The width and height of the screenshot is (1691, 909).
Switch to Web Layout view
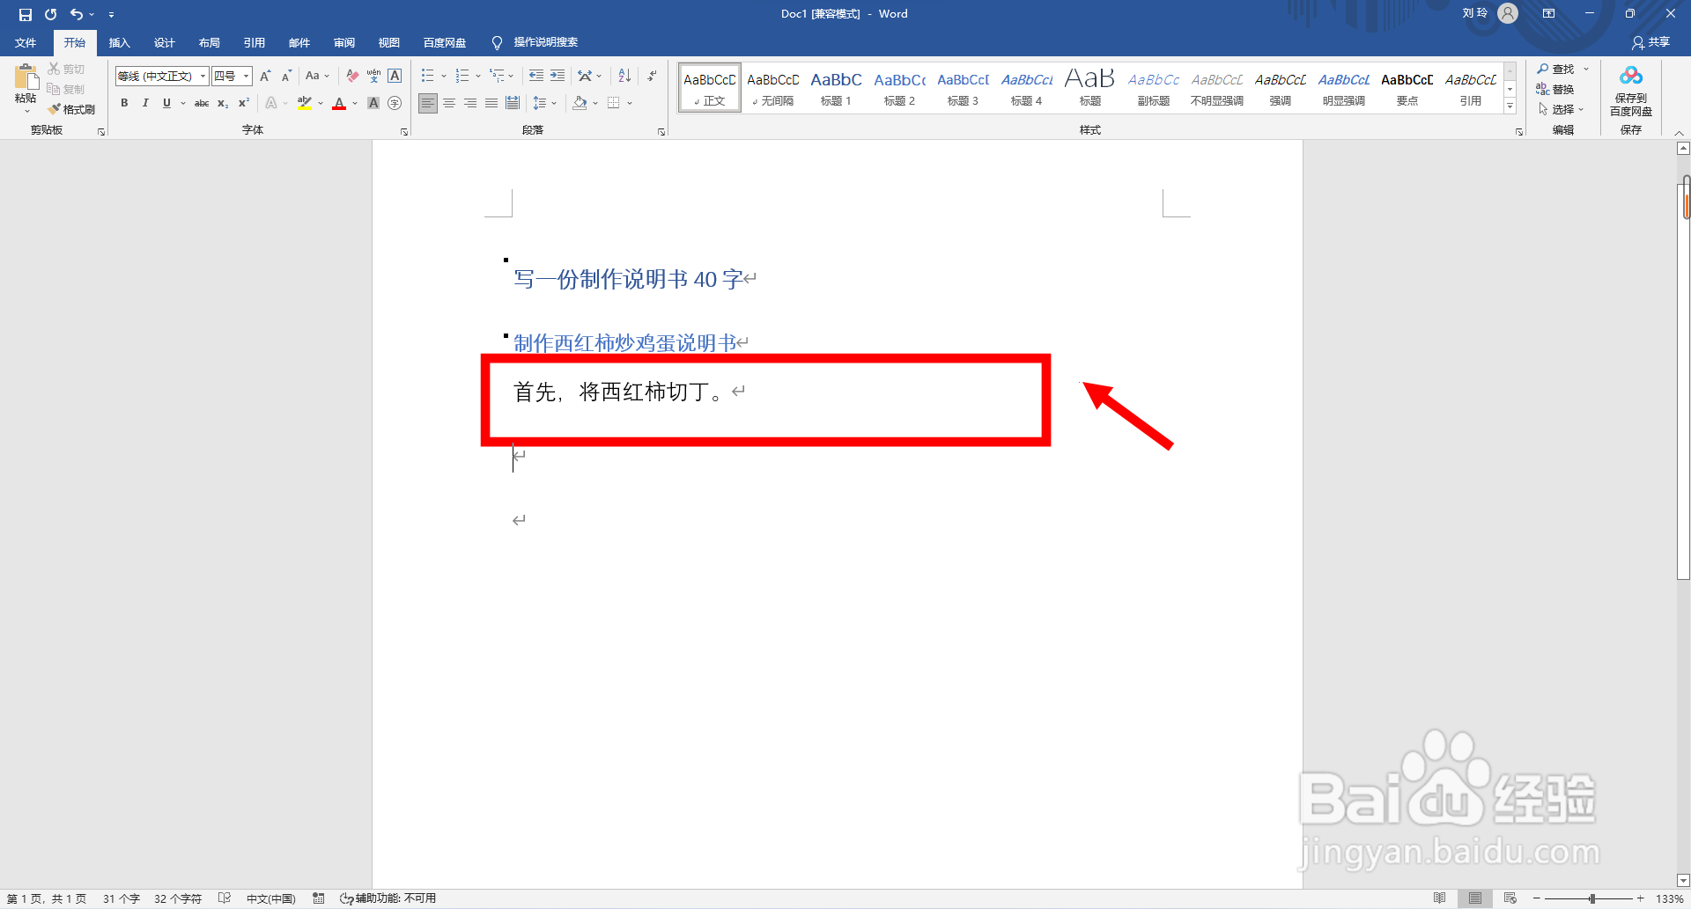pos(1510,898)
